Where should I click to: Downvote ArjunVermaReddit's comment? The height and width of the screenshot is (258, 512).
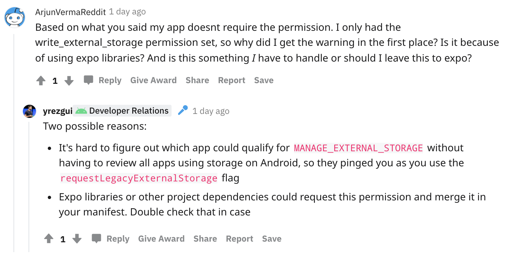(69, 80)
